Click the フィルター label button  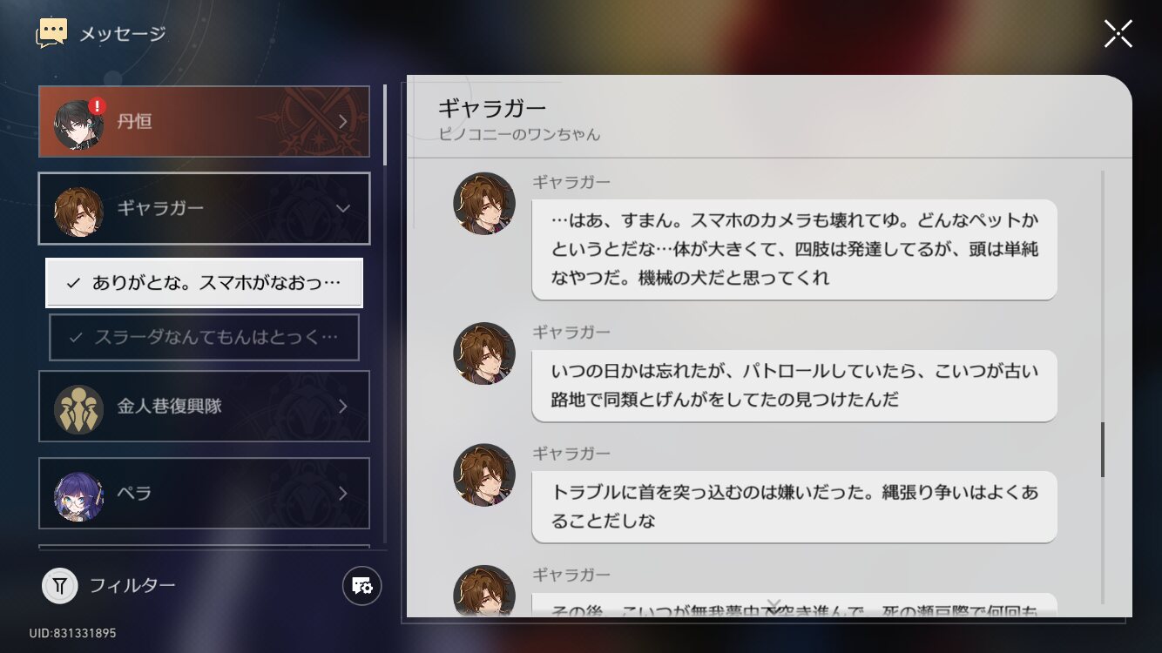coord(132,585)
